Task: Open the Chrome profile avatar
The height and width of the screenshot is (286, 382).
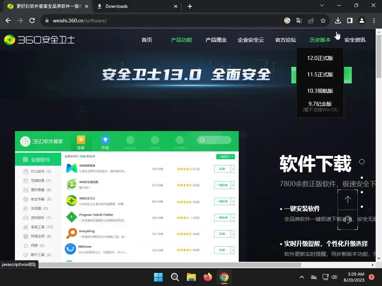Action: click(x=362, y=21)
